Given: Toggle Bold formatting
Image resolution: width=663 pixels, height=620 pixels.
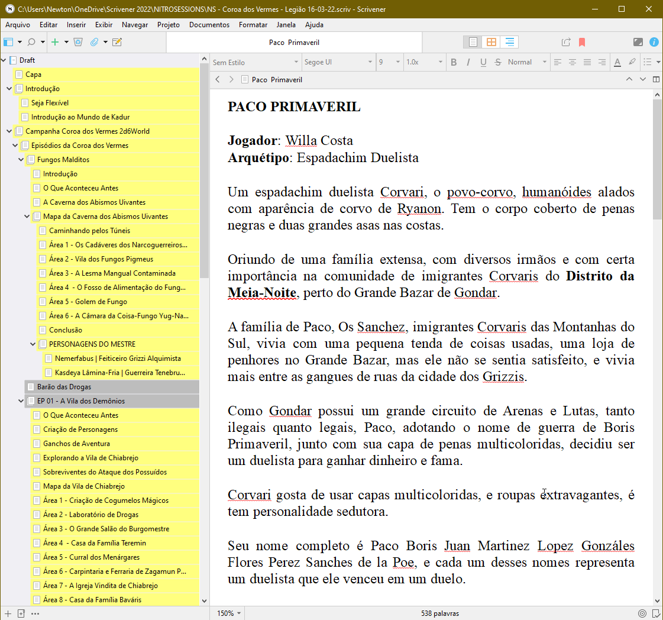Looking at the screenshot, I should (x=454, y=62).
